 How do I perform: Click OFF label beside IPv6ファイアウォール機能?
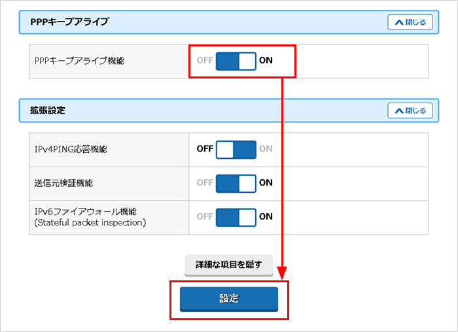[x=205, y=217]
